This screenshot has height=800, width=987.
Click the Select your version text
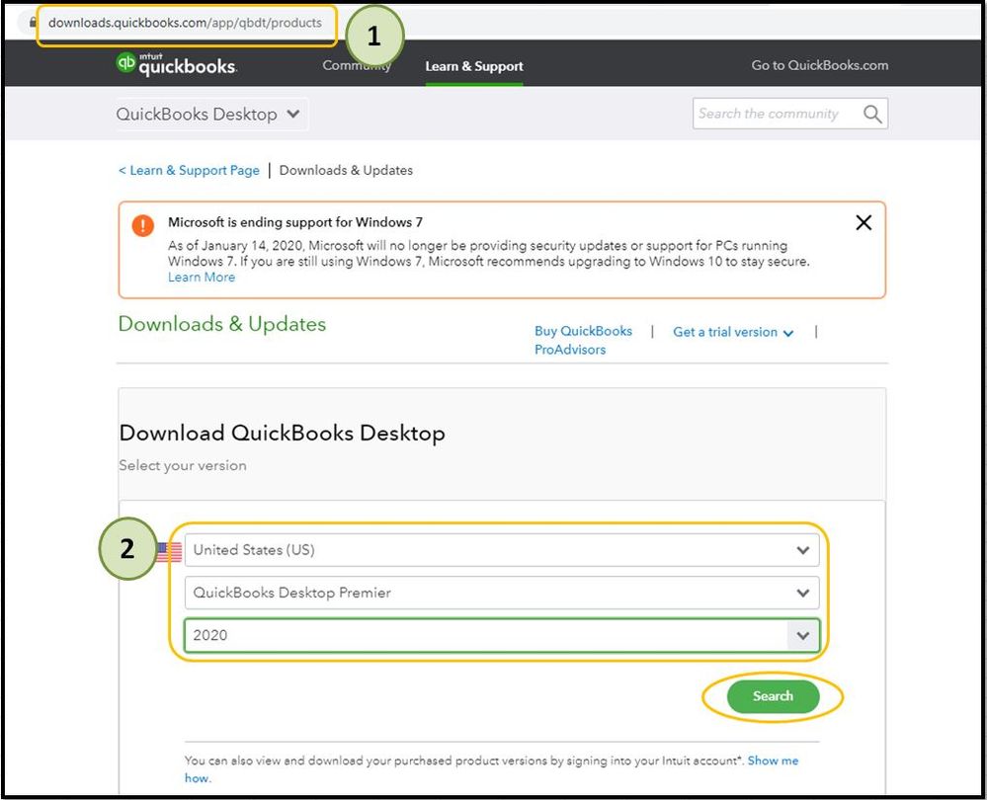click(183, 466)
